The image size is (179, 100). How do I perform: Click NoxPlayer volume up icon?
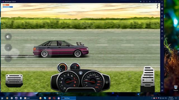point(162,12)
